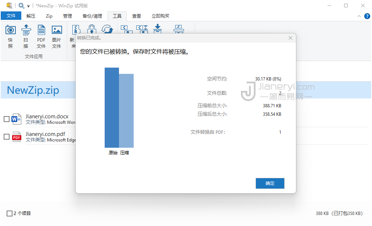Image resolution: width=372 pixels, height=226 pixels.
Task: Click the 压缩 bar in the chart
Action: click(x=126, y=111)
